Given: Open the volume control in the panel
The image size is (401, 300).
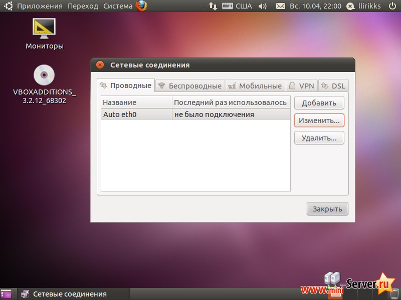Looking at the screenshot, I should pos(262,6).
